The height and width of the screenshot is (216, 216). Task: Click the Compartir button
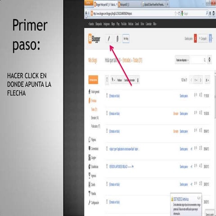click(203, 39)
